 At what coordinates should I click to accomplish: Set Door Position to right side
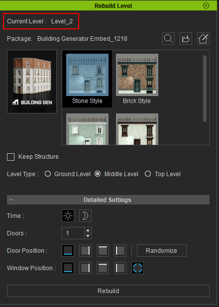coord(85,250)
